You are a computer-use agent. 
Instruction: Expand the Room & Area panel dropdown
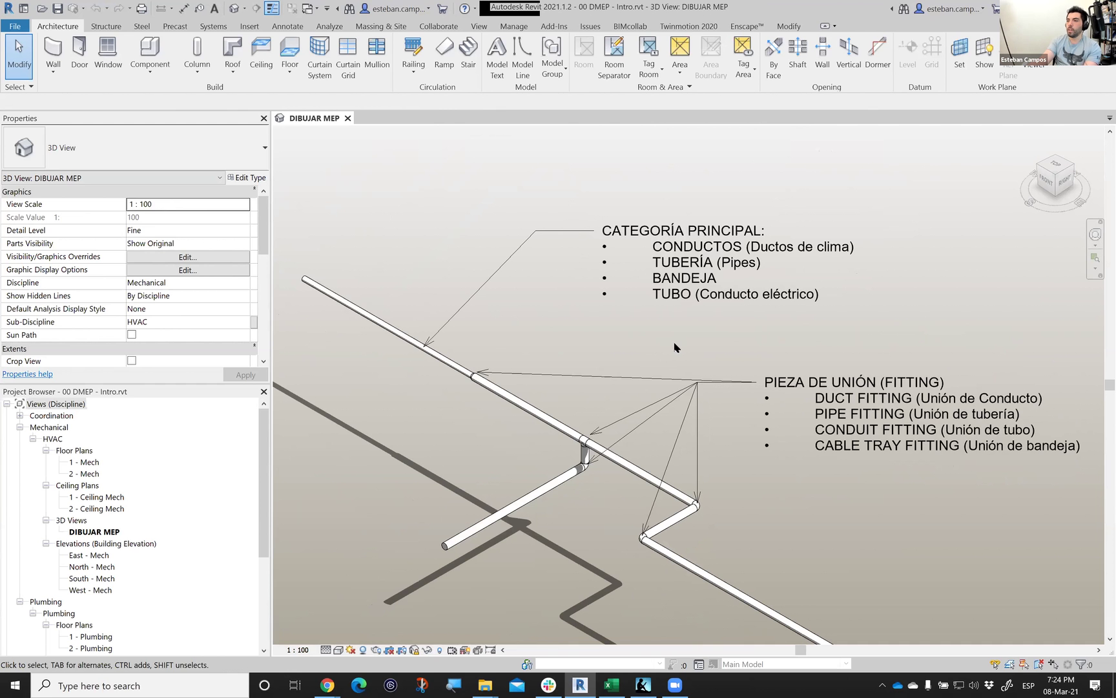point(689,87)
